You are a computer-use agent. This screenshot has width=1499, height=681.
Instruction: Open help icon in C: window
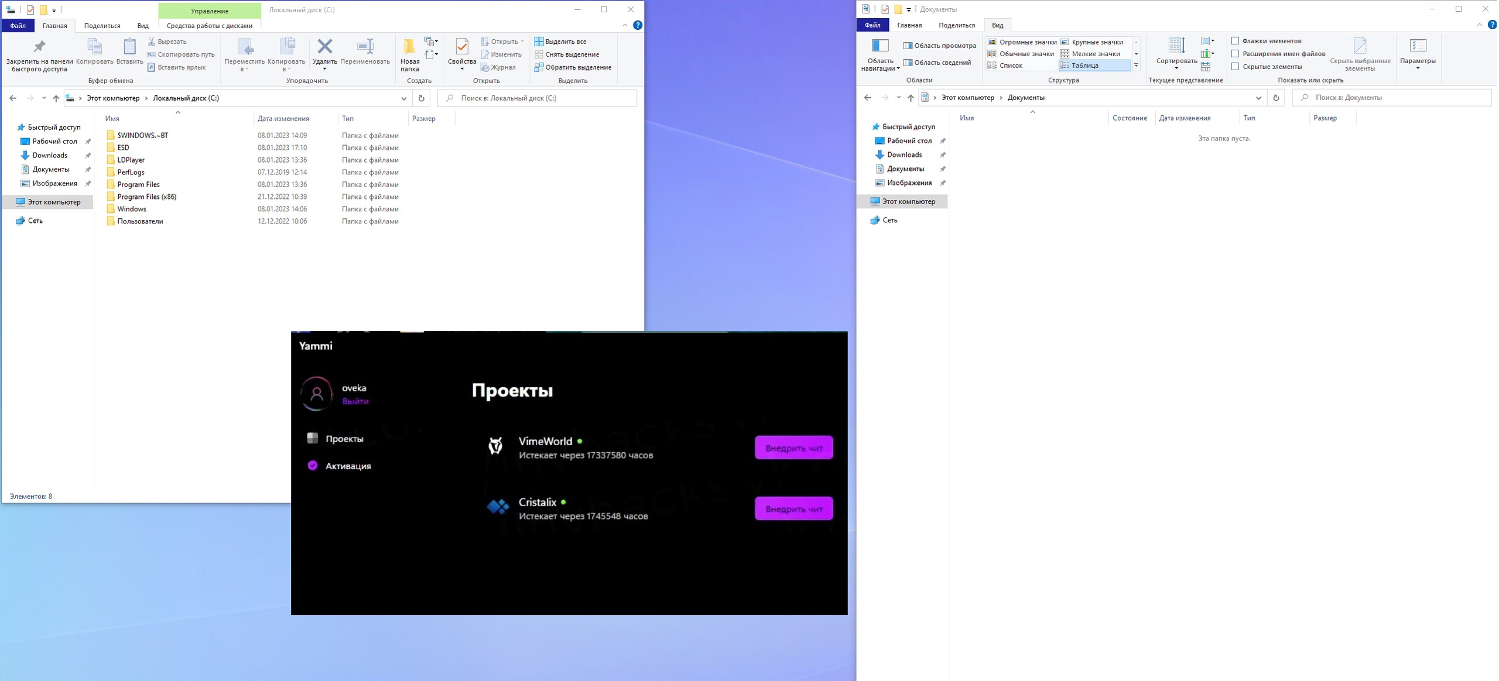point(638,25)
